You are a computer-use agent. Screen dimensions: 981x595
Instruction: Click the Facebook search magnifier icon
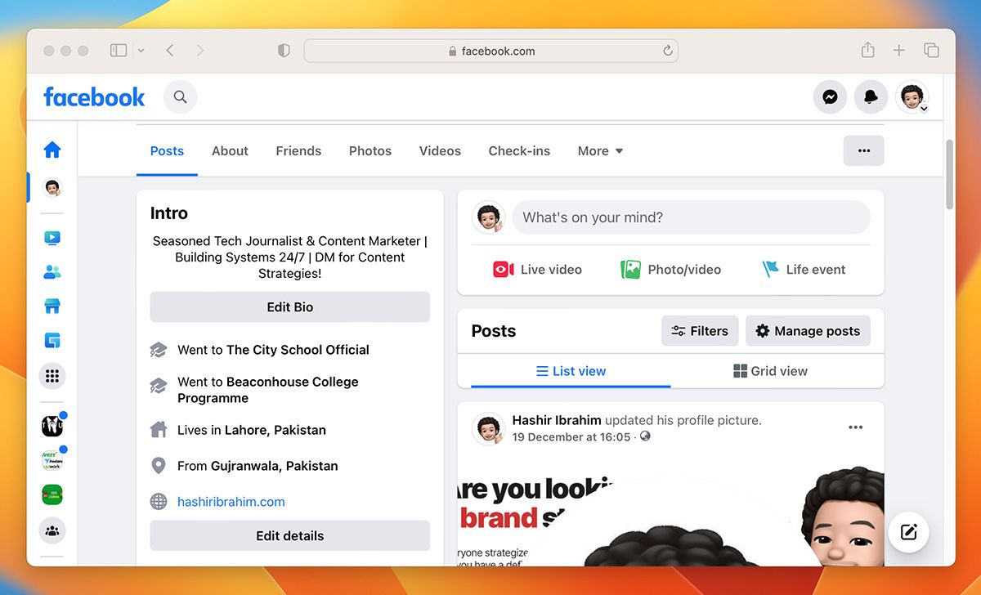[181, 97]
